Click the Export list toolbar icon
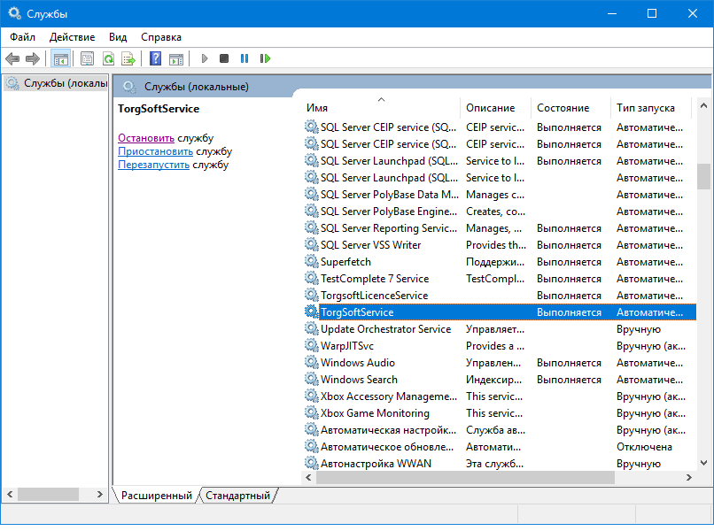714x531 pixels. (x=128, y=58)
